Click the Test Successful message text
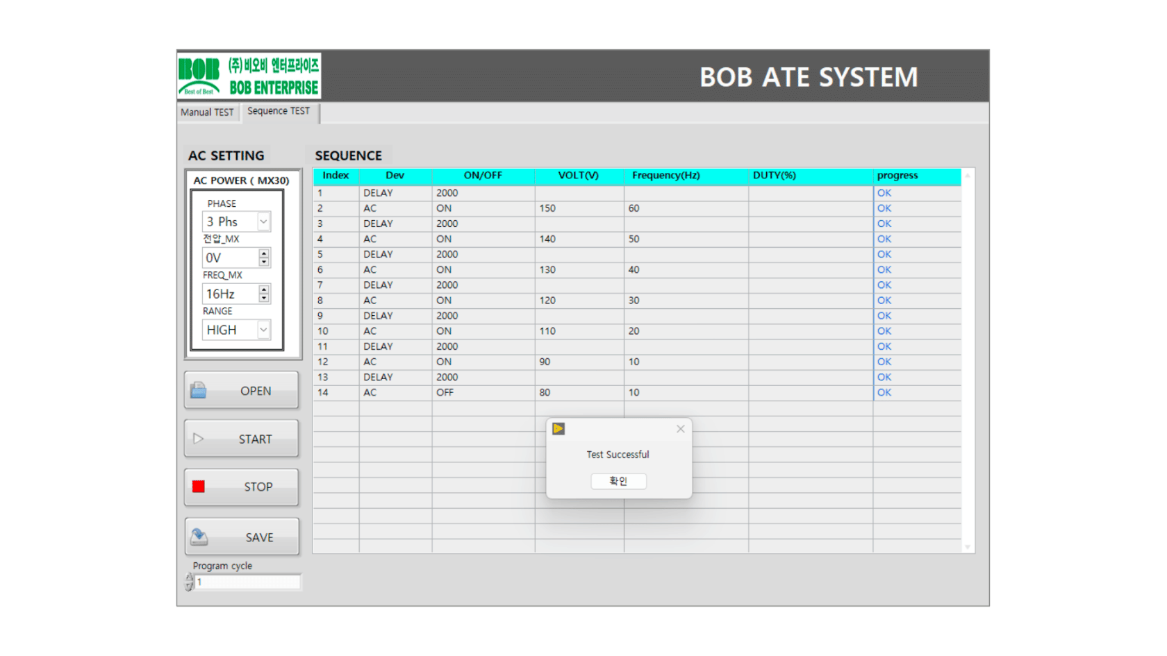Viewport: 1167px width, 656px height. (618, 455)
